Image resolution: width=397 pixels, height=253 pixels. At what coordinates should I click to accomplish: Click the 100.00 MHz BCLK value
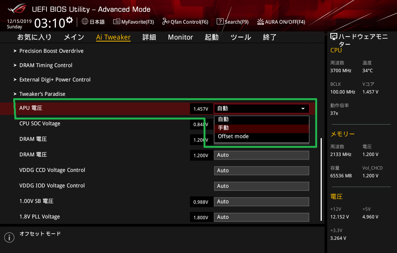(x=343, y=92)
